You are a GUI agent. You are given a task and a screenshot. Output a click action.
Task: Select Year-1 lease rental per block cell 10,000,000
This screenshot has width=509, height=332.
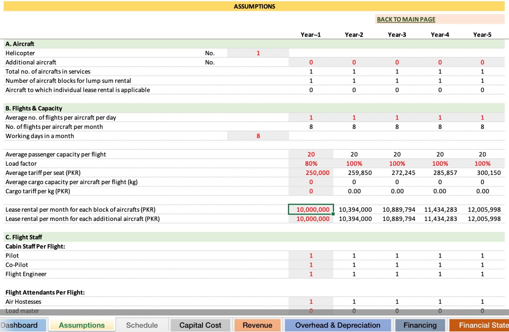[x=311, y=210]
